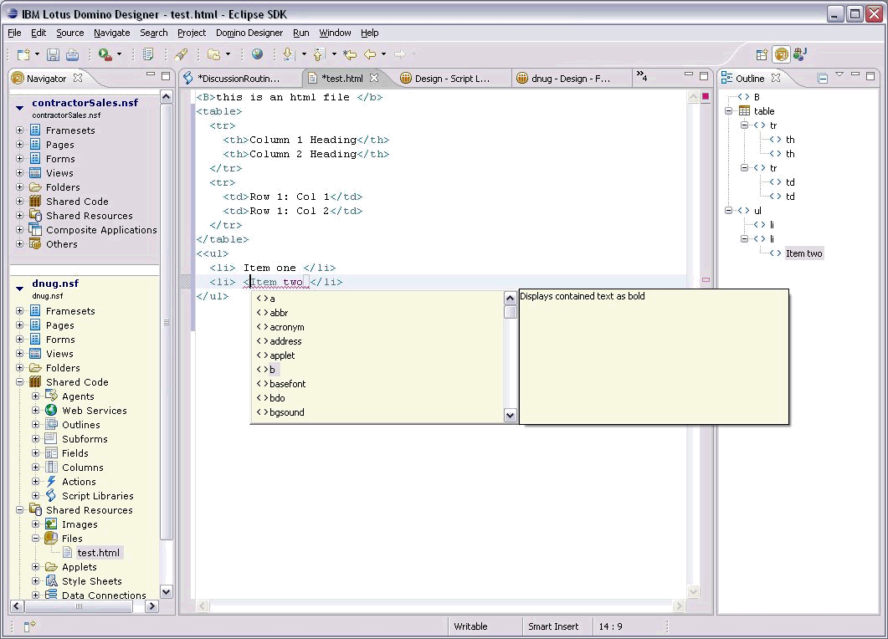Close the Outline view tab
888x639 pixels.
click(x=776, y=78)
